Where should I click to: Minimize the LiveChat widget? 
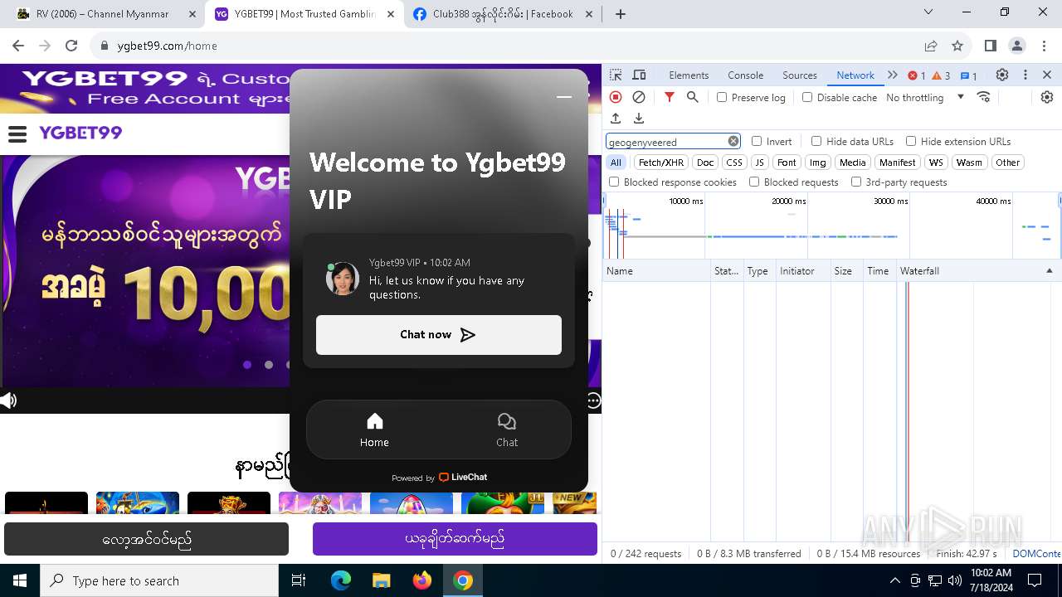point(564,97)
